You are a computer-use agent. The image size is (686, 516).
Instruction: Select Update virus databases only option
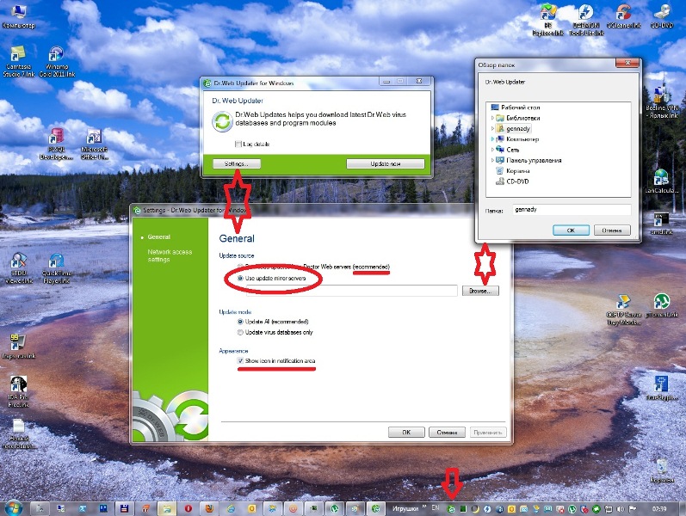coord(240,331)
